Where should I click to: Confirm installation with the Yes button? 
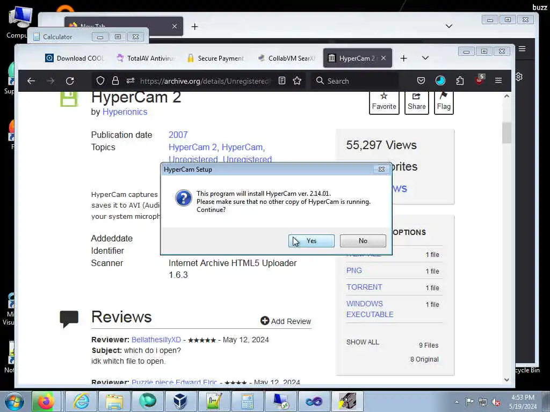pos(311,241)
